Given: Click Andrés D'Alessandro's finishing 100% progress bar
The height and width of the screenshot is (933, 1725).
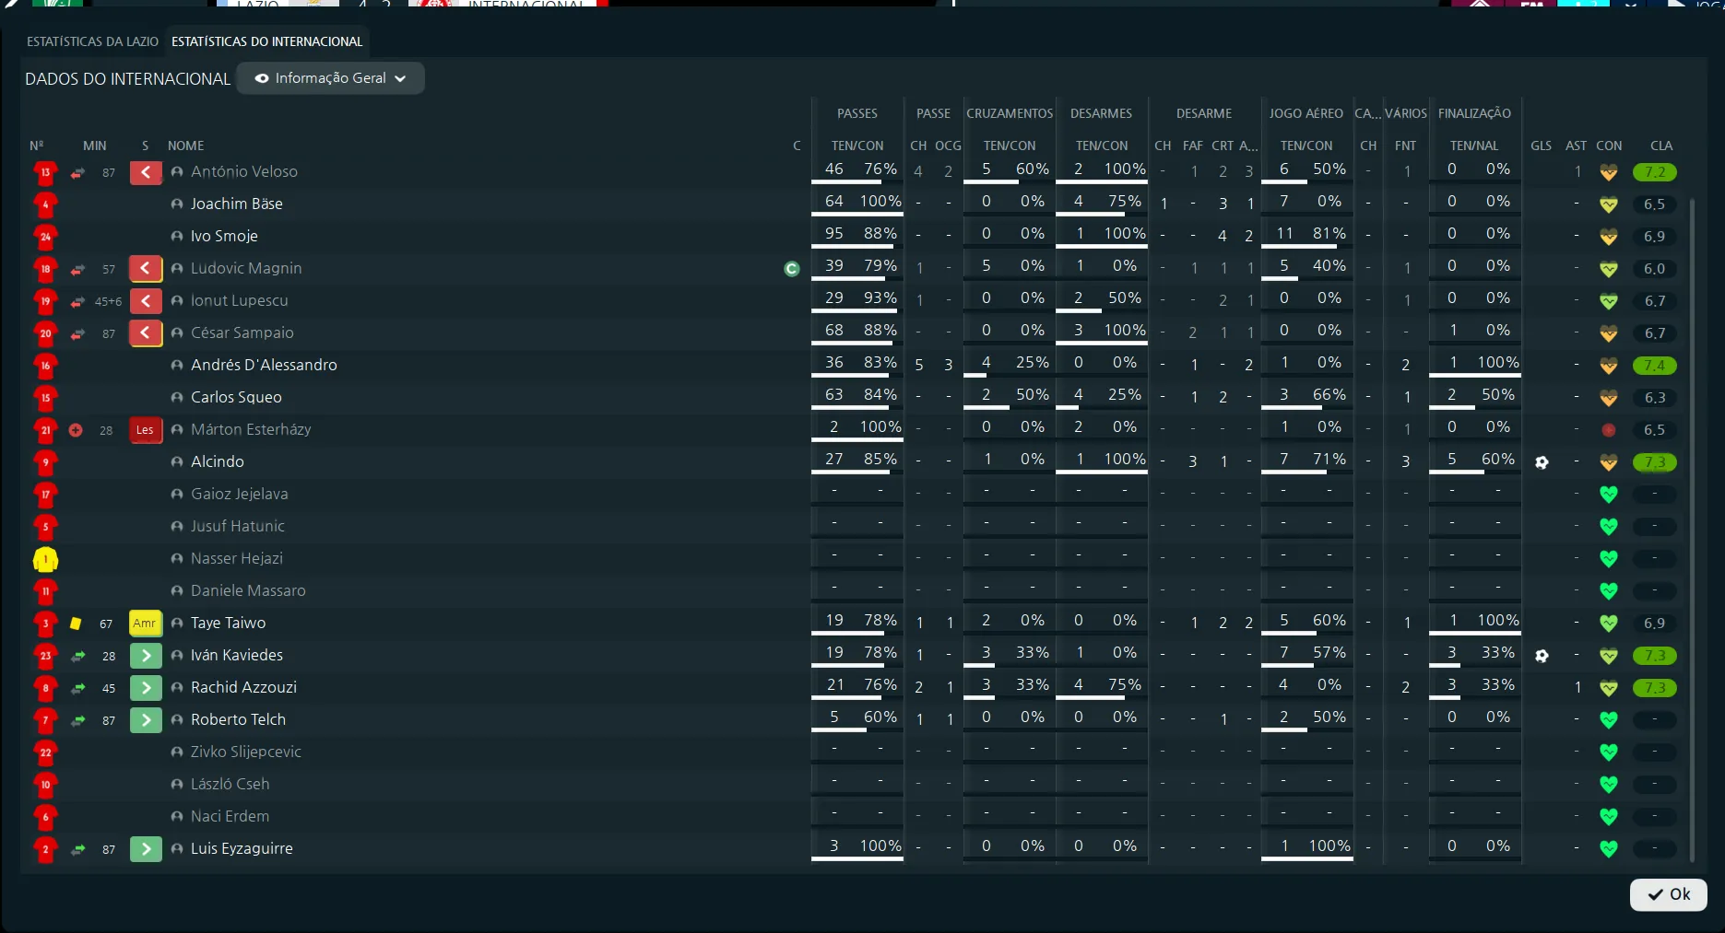Looking at the screenshot, I should tap(1474, 376).
